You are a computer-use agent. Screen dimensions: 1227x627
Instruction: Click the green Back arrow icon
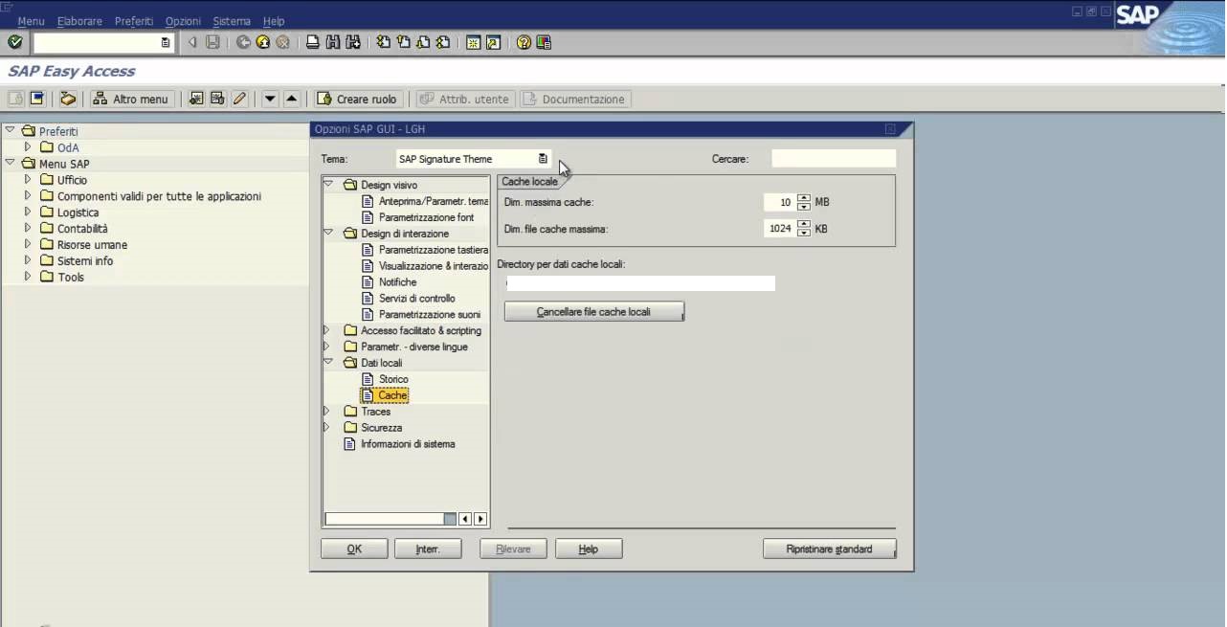coord(243,42)
